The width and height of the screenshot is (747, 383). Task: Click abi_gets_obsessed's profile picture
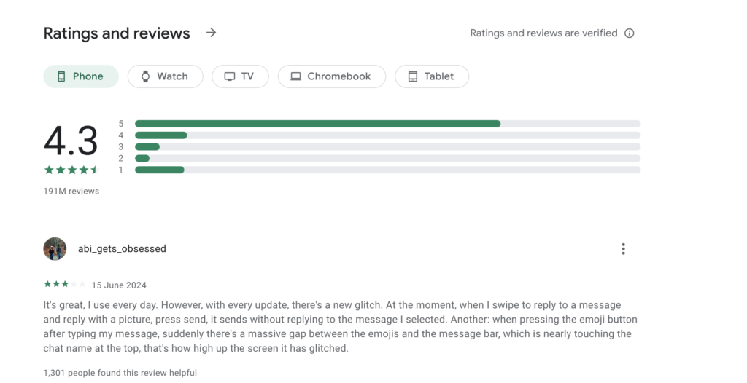(55, 249)
